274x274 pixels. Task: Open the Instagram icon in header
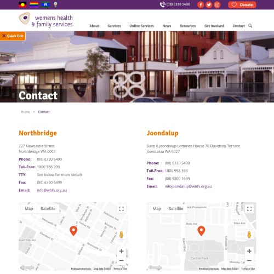[217, 5]
